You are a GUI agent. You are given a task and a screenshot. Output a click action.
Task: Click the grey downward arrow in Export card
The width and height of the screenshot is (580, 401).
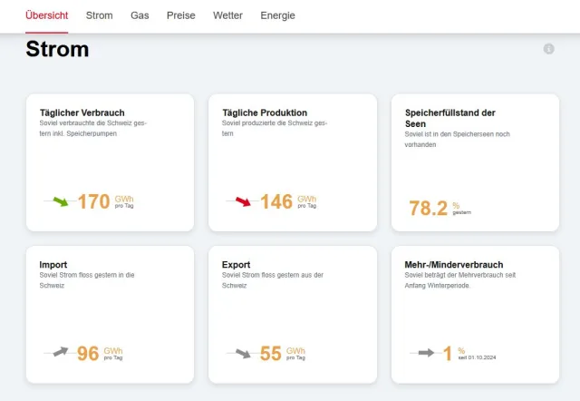(x=243, y=353)
